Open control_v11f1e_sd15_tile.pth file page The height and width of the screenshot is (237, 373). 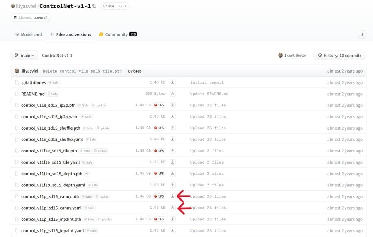(49, 151)
